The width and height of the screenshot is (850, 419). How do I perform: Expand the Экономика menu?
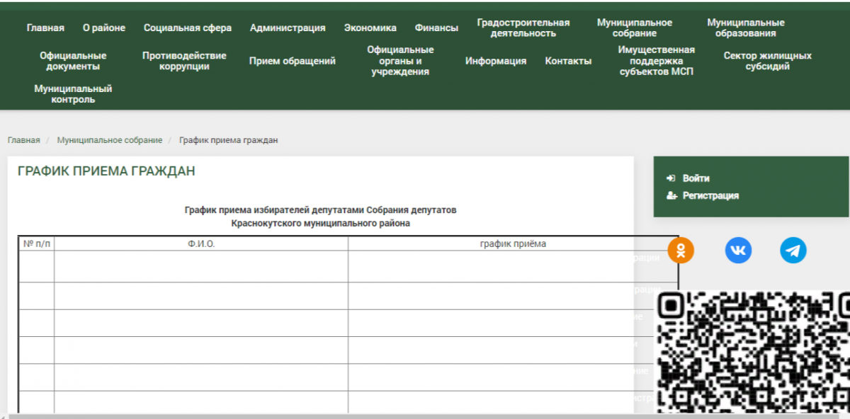(x=370, y=28)
